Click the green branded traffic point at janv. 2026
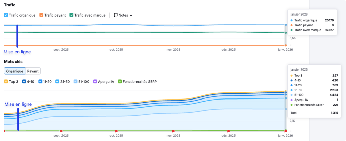This screenshot has height=141, width=346. [x=286, y=33]
